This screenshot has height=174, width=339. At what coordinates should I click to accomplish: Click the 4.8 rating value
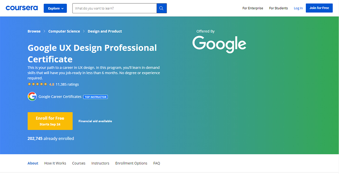52,84
